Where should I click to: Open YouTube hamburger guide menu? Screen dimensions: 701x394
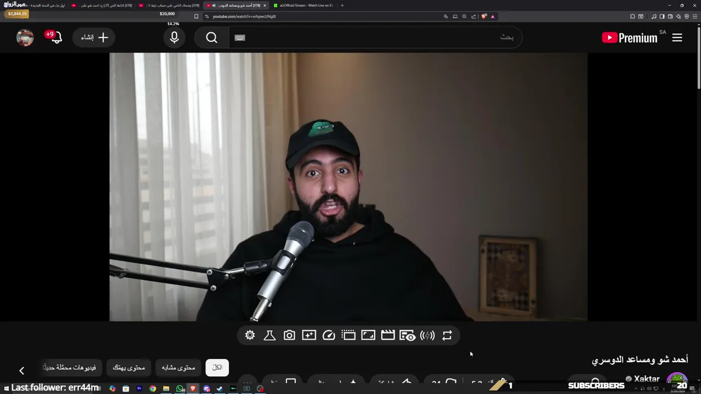coord(677,37)
